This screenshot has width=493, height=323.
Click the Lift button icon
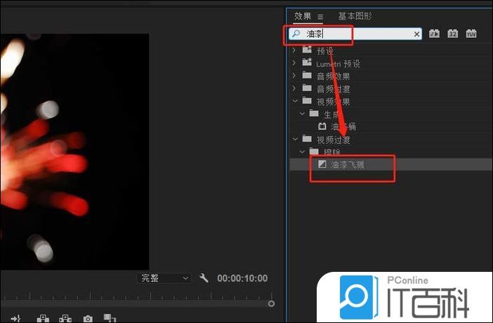pos(43,319)
